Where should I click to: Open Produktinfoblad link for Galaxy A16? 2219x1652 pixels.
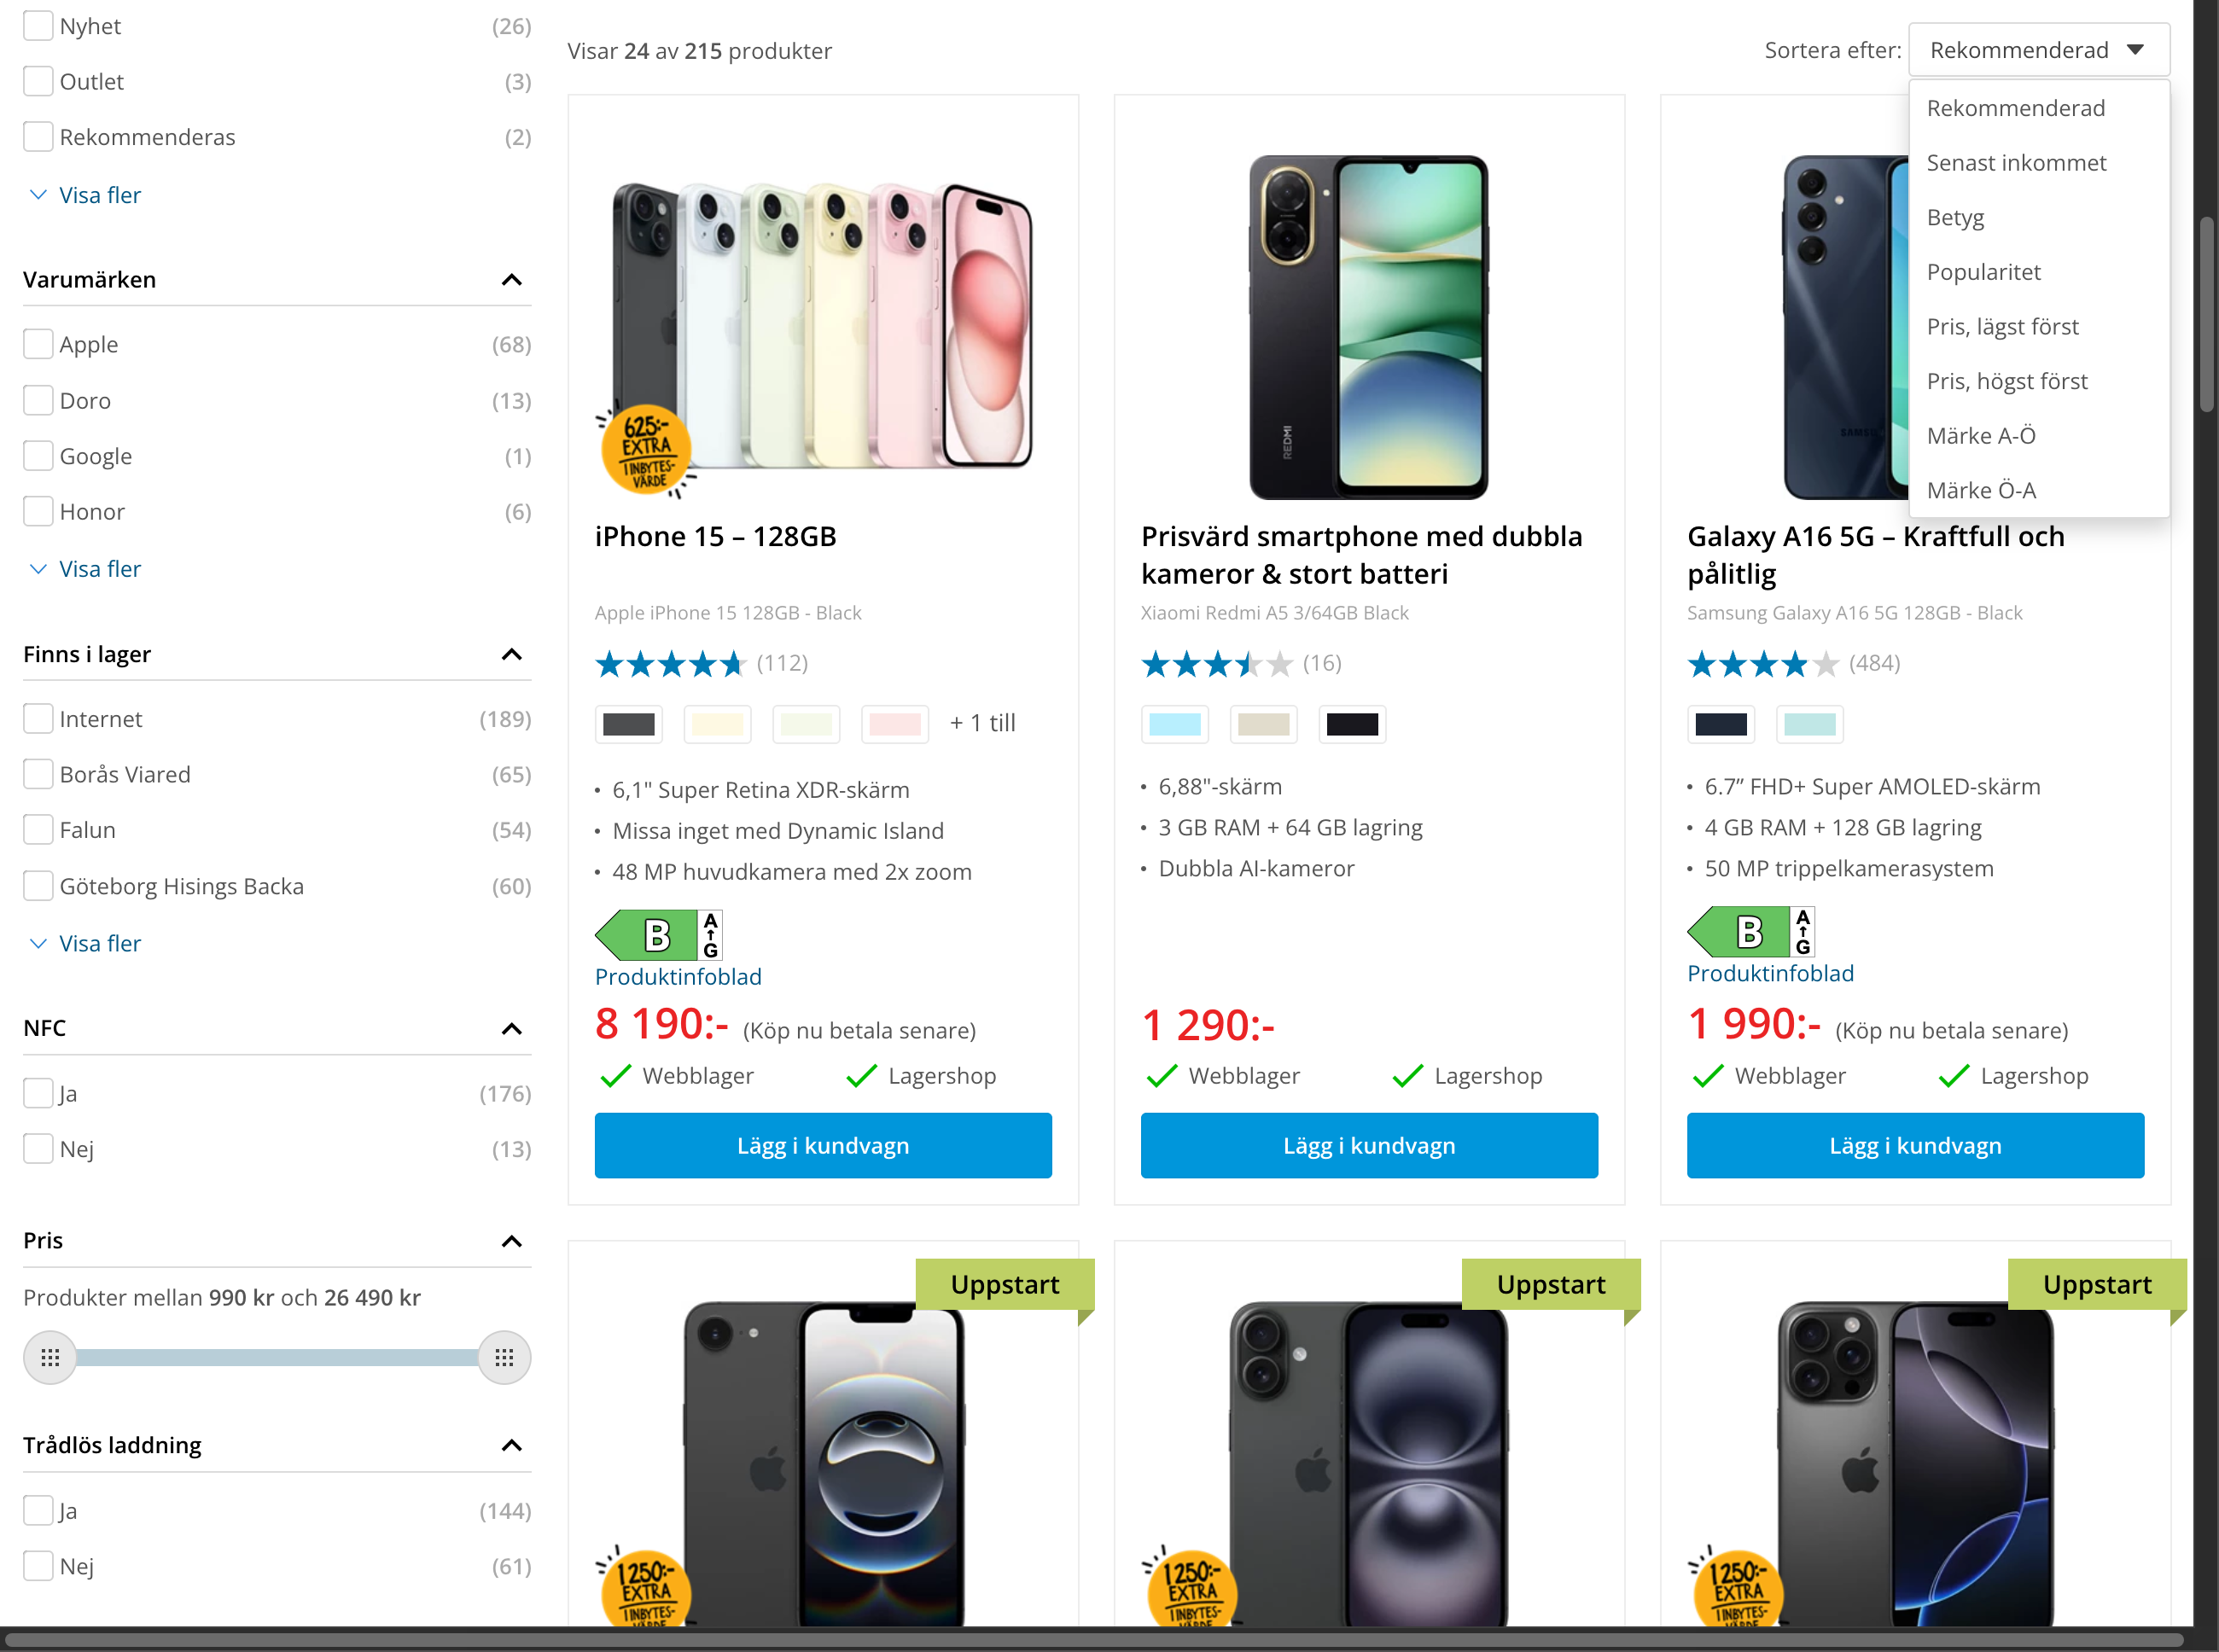(x=1769, y=973)
